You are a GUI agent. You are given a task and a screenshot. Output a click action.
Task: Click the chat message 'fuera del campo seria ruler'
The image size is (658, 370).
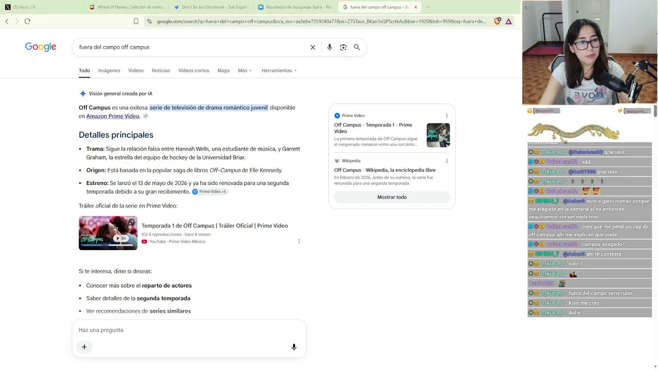(600, 293)
